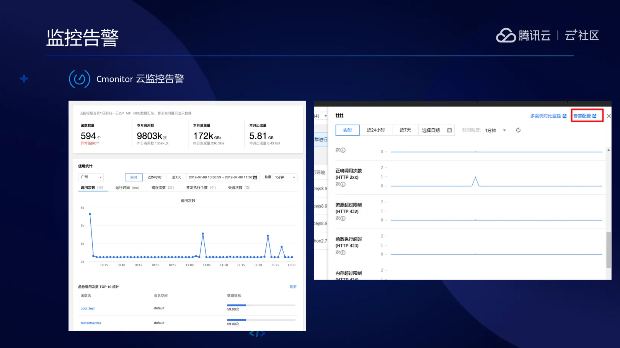Click the 云+社区 logo text
Screen dimensions: 620x348
click(582, 36)
